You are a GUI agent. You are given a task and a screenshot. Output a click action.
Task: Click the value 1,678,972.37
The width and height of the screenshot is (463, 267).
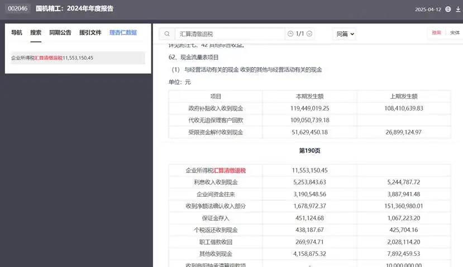[310, 206]
